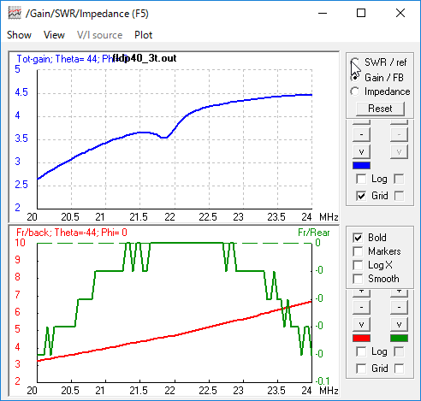Click the green Fr/Rear color swatch
Screen dimensions: 421x401
click(x=399, y=339)
